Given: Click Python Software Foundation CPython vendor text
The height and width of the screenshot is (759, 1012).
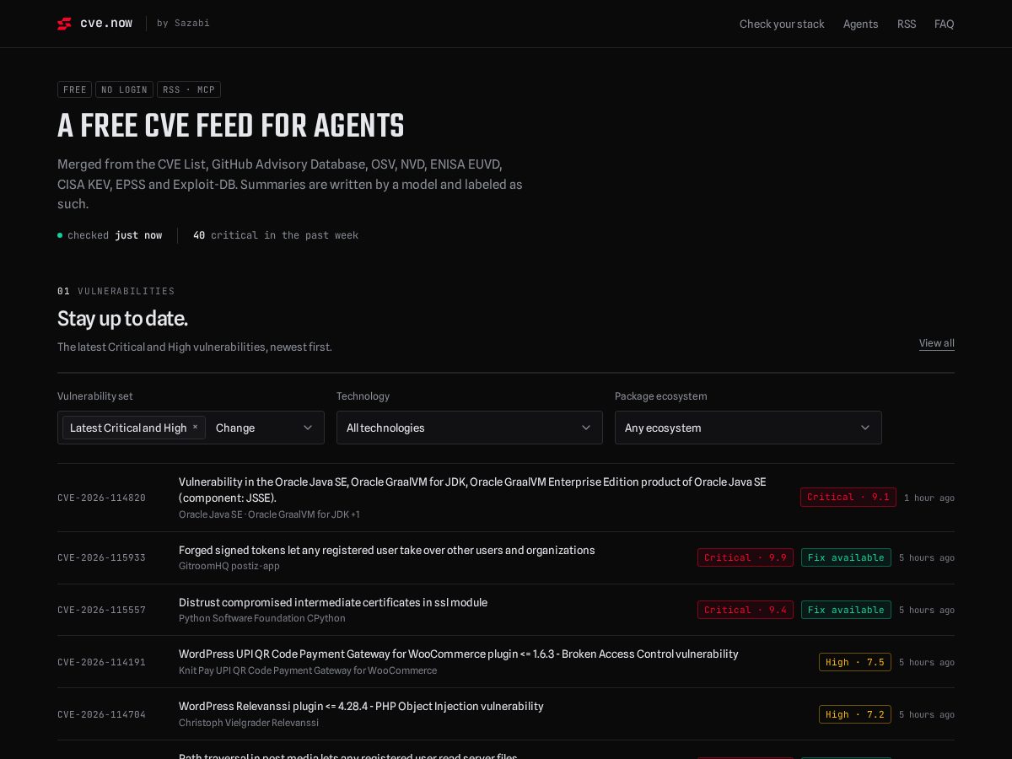Looking at the screenshot, I should 262,618.
